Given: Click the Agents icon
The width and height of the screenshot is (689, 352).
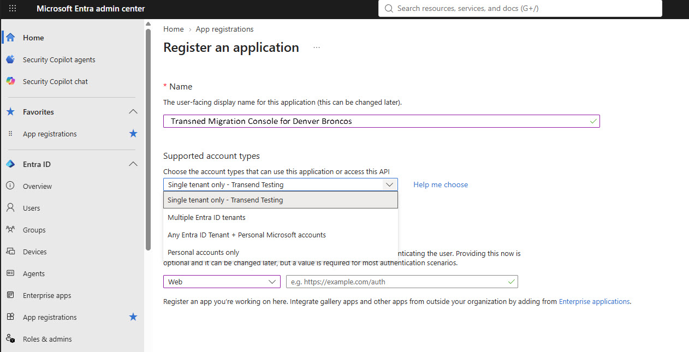Looking at the screenshot, I should 10,273.
